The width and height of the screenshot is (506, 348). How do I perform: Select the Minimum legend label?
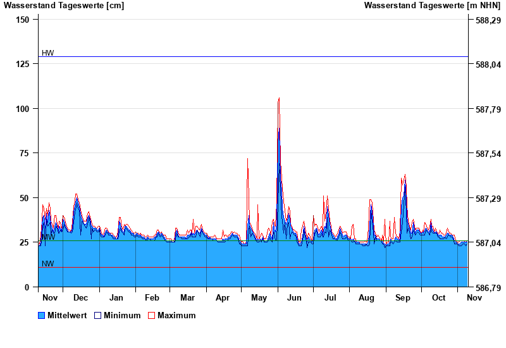pos(122,315)
